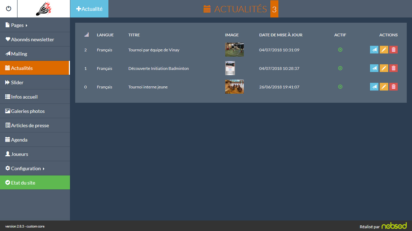Open thumbnail of Tournoi par équipe de Vinay
Image resolution: width=412 pixels, height=231 pixels.
pyautogui.click(x=234, y=50)
